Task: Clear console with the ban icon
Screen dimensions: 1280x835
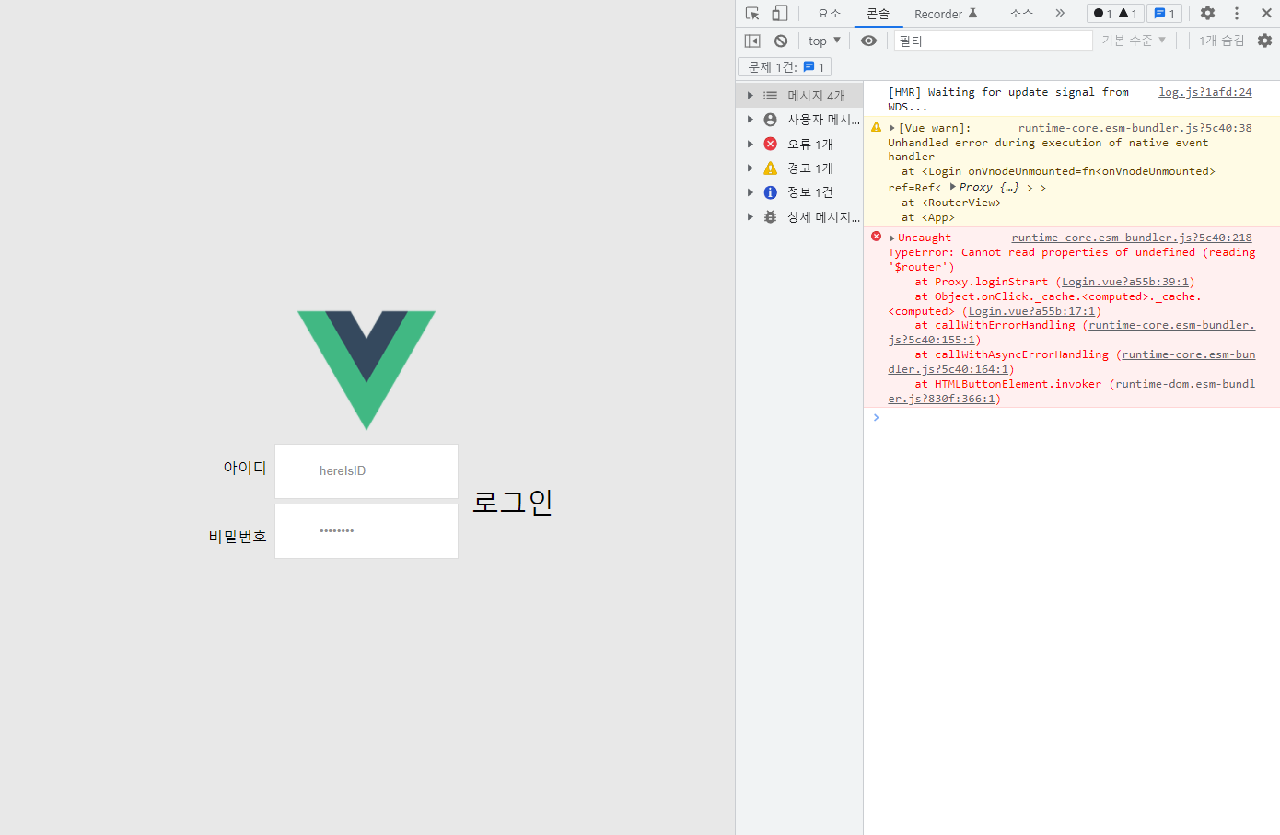Action: 781,41
